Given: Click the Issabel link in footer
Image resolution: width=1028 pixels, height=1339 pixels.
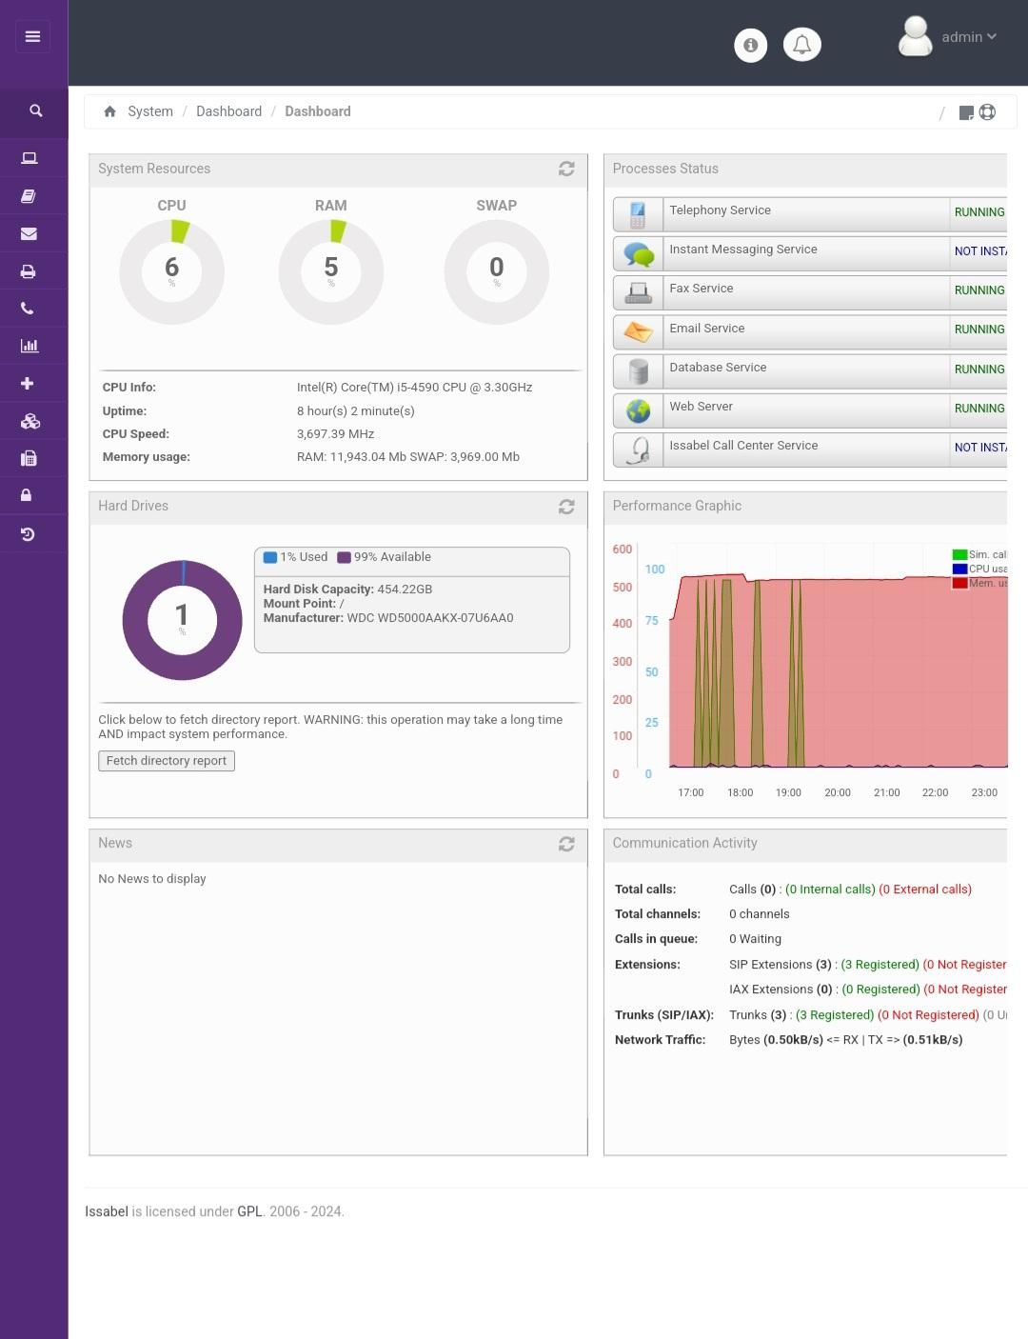Looking at the screenshot, I should pos(107,1211).
